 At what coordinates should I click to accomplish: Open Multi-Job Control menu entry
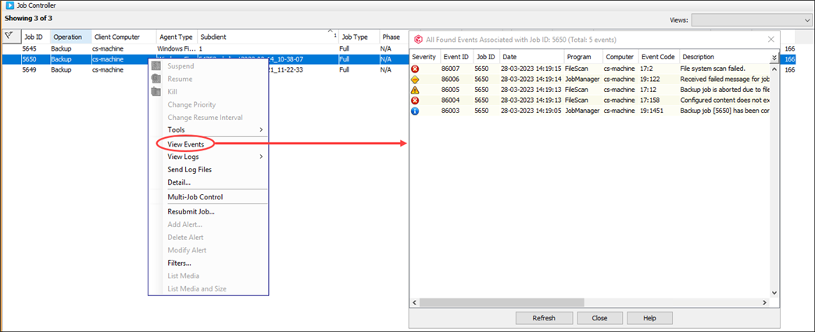click(195, 197)
